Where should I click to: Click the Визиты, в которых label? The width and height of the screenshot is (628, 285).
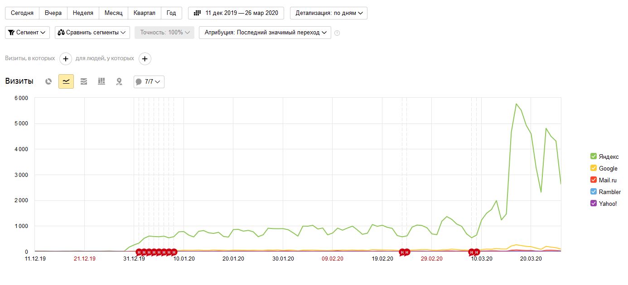[x=30, y=58]
